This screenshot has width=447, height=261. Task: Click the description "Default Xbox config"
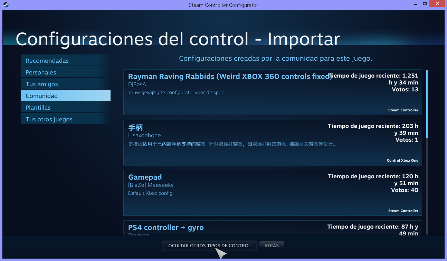point(150,193)
